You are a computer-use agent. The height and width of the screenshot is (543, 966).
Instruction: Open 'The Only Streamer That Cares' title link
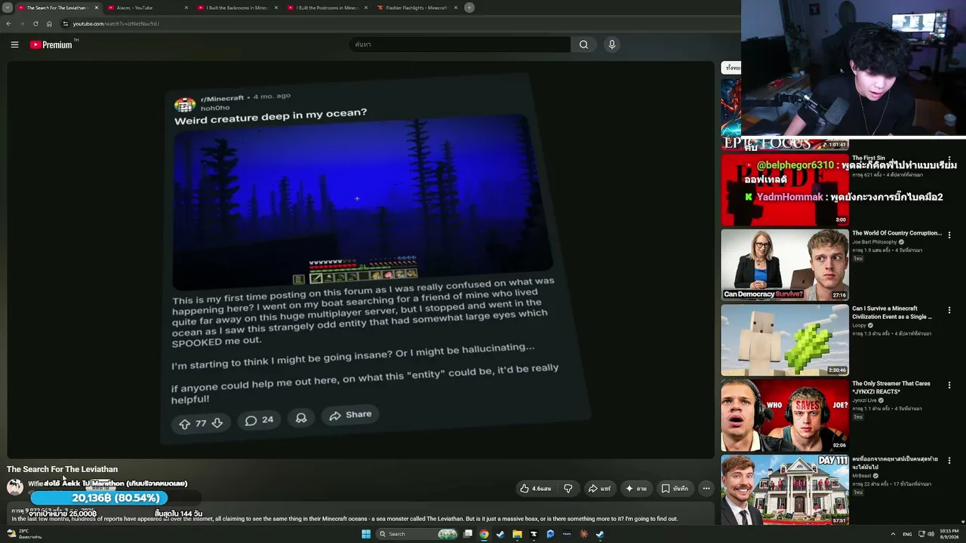pyautogui.click(x=891, y=388)
